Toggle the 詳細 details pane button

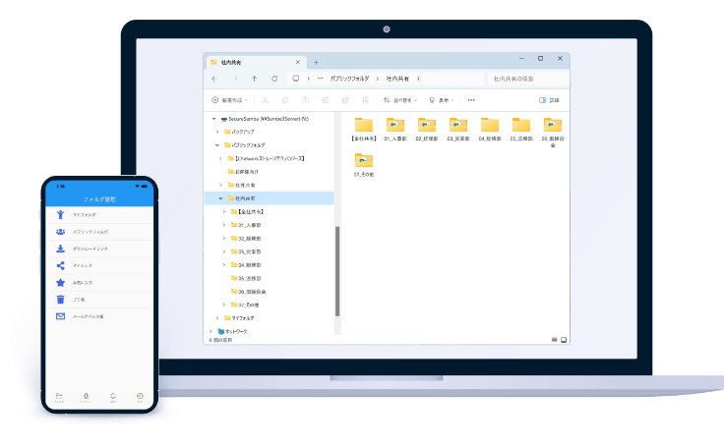(549, 99)
